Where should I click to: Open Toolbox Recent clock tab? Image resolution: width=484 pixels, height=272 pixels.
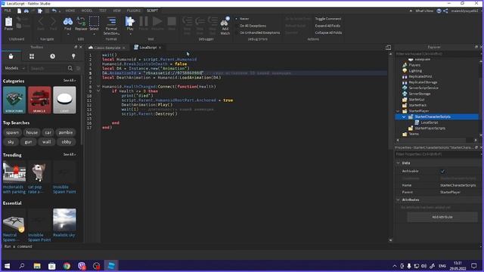click(52, 56)
